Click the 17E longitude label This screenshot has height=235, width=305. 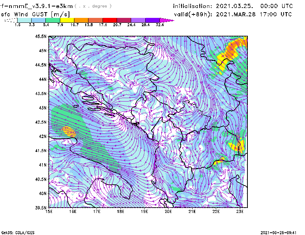(x=97, y=211)
